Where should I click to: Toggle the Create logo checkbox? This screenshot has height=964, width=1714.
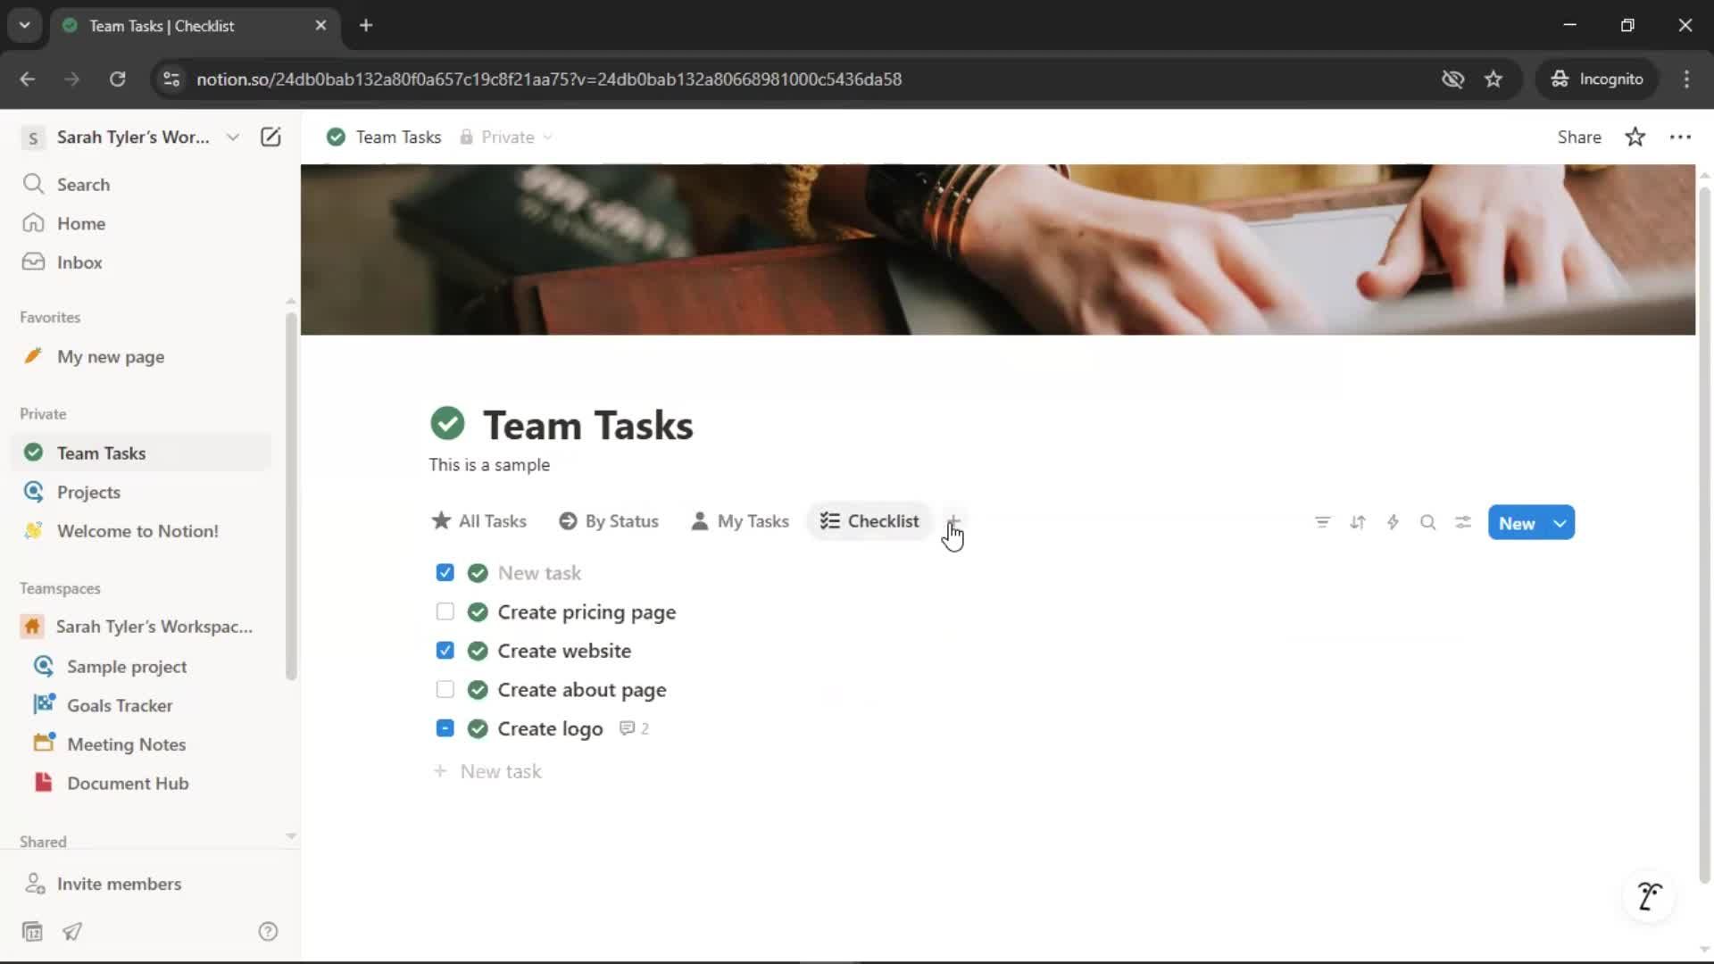coord(445,728)
